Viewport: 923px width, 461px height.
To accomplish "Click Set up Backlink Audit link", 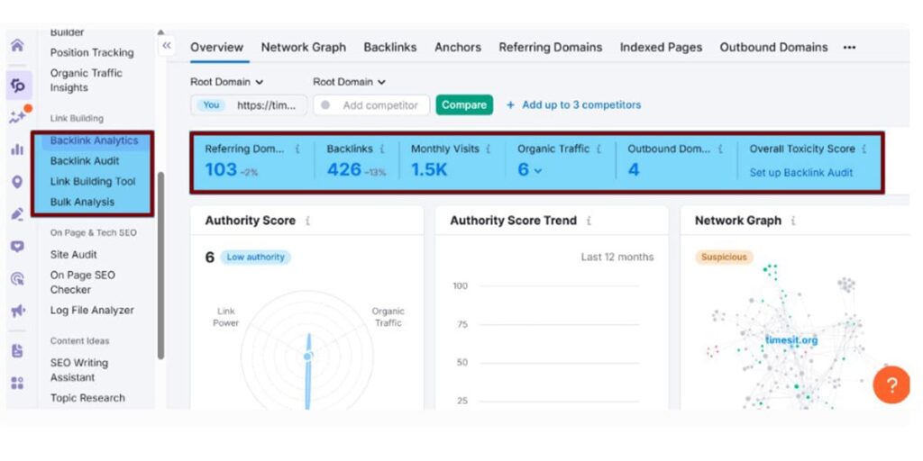I will click(x=800, y=173).
